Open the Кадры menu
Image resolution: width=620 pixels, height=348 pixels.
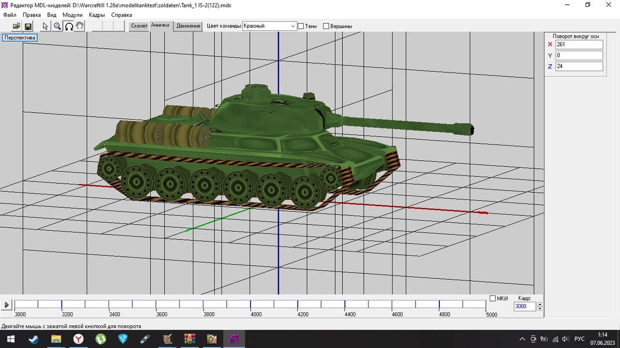click(97, 15)
